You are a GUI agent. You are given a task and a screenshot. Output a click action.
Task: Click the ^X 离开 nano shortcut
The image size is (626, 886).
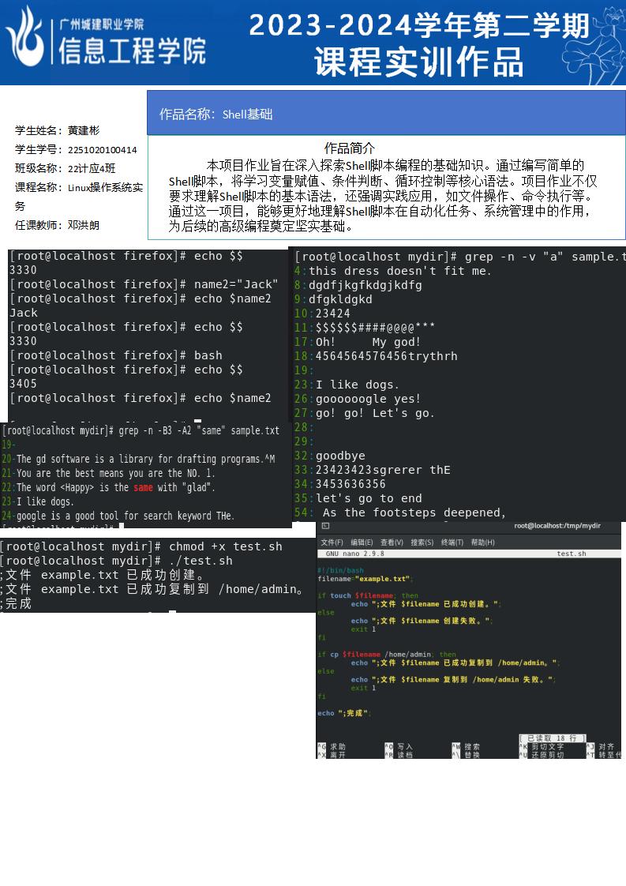332,754
